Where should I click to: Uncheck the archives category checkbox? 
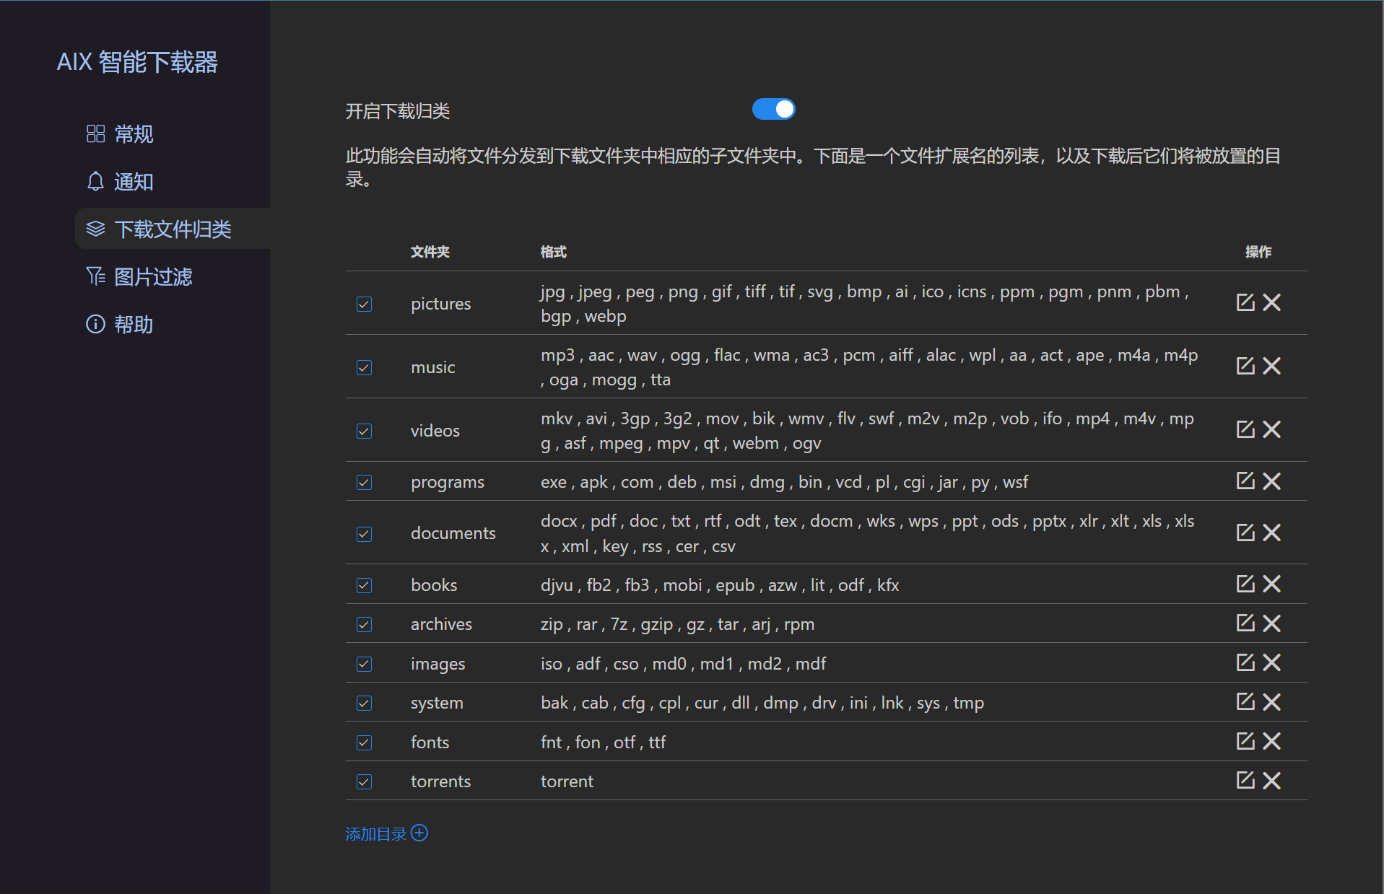point(364,624)
